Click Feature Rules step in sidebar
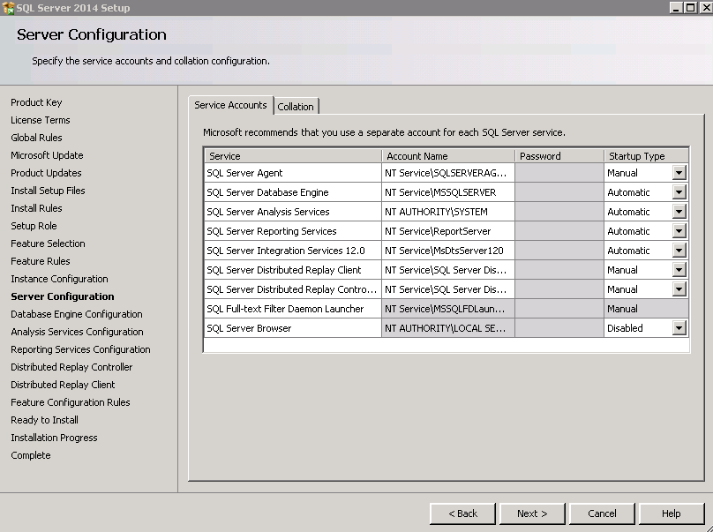Viewport: 713px width, 532px height. click(x=41, y=261)
